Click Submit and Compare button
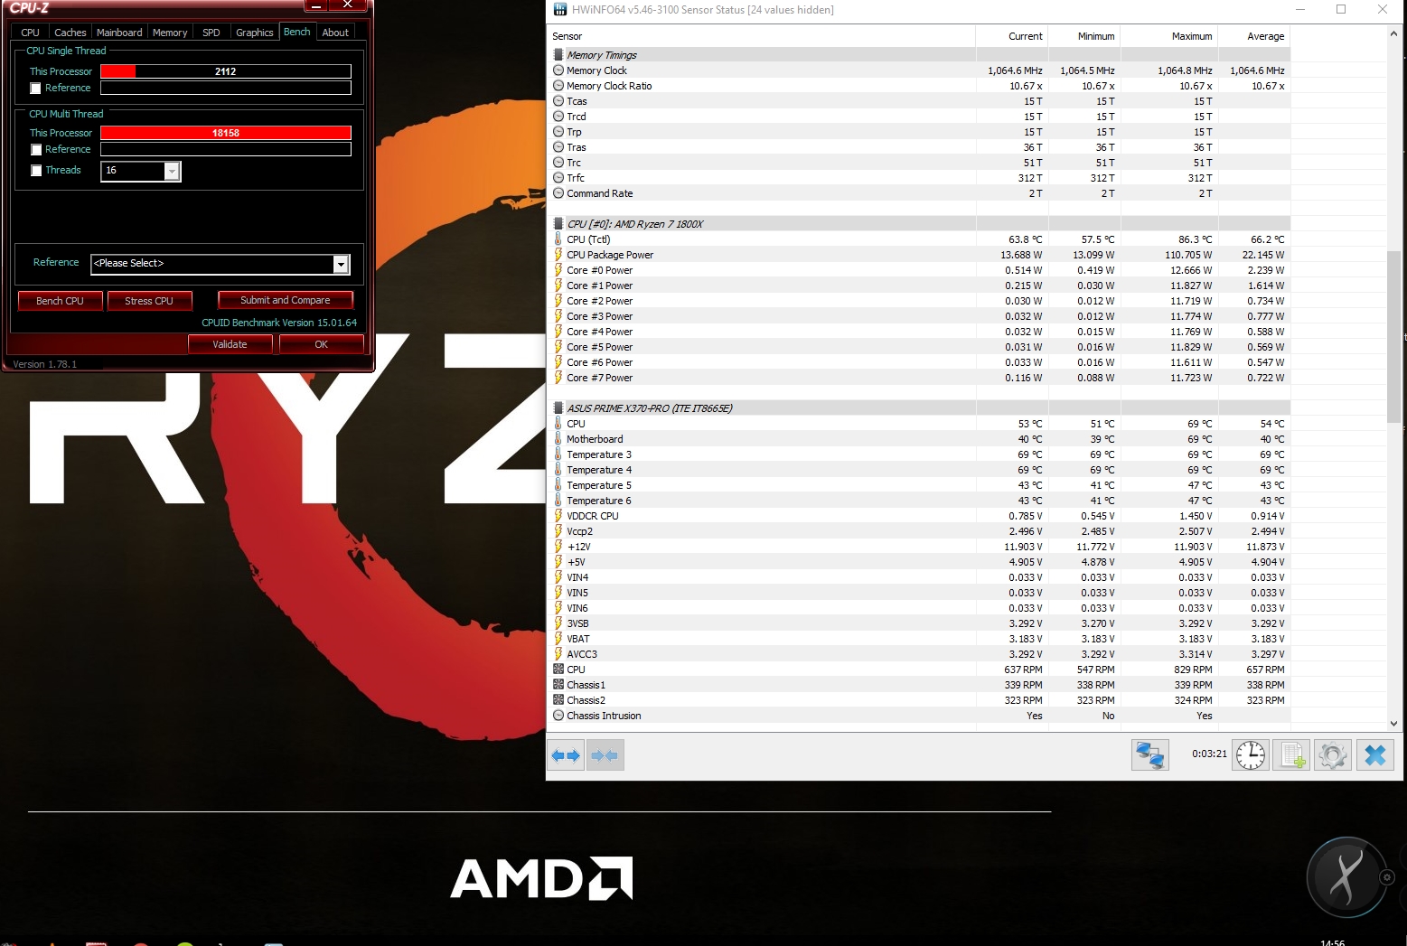 tap(286, 300)
